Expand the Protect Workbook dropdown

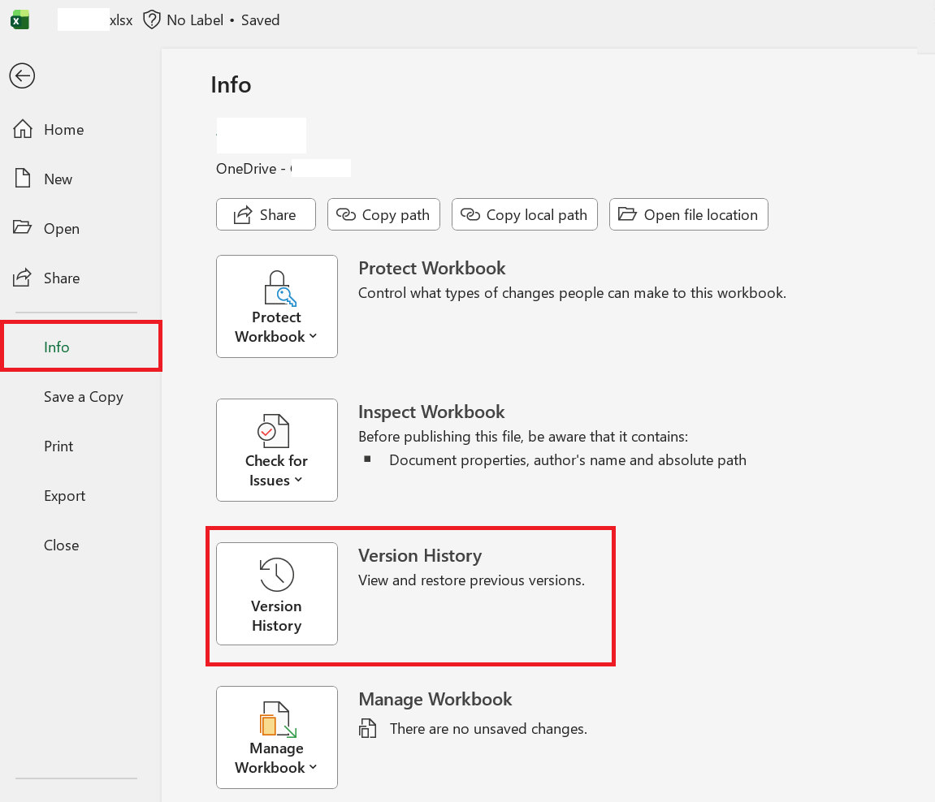pos(277,306)
